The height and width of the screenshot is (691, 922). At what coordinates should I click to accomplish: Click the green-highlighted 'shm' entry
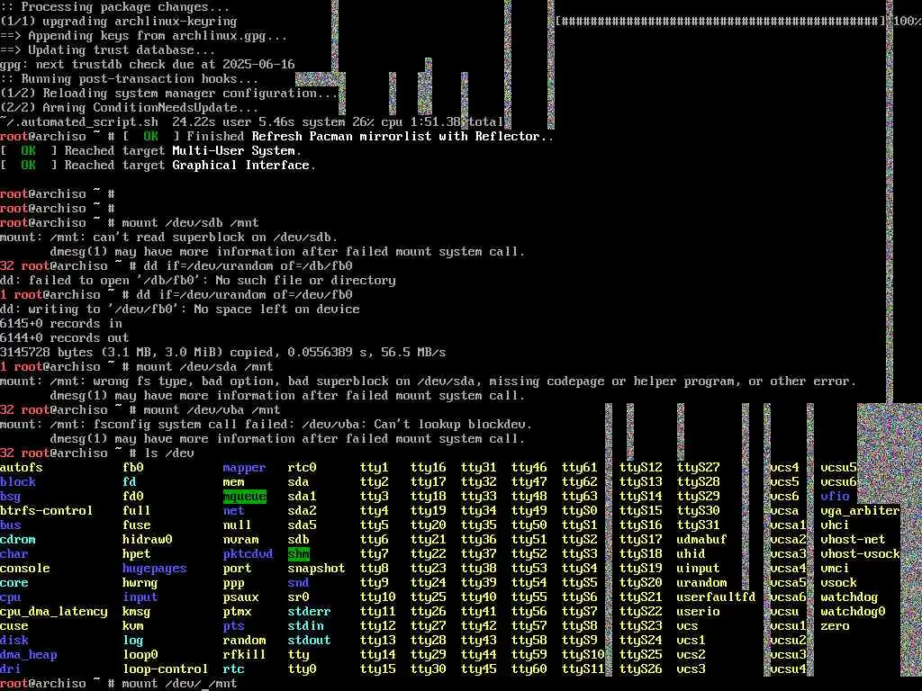(x=298, y=554)
